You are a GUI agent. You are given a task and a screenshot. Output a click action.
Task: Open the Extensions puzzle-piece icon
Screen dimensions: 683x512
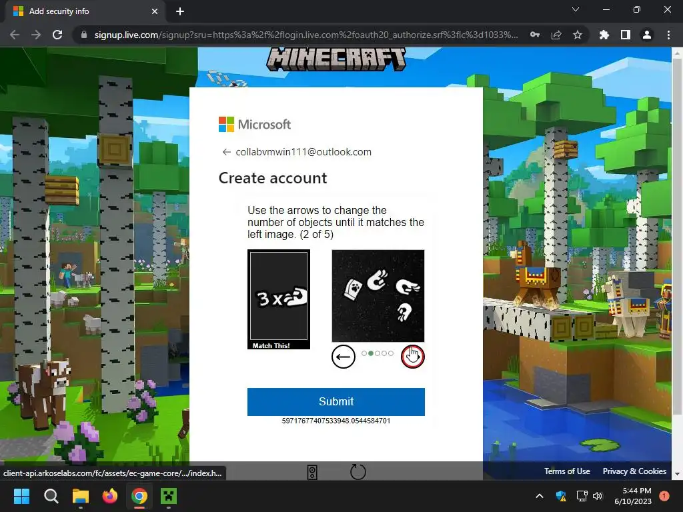604,35
